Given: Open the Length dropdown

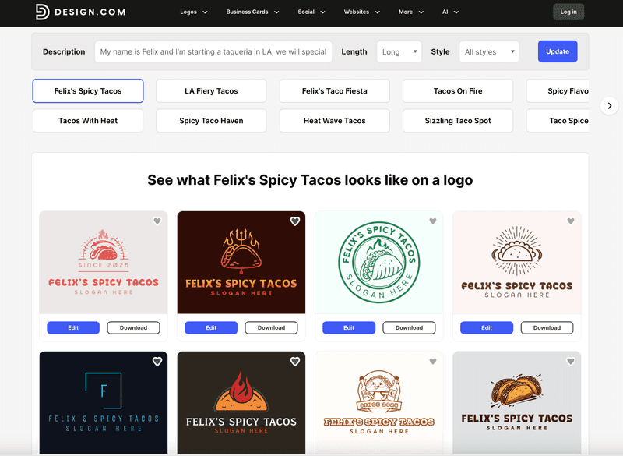Looking at the screenshot, I should [399, 52].
